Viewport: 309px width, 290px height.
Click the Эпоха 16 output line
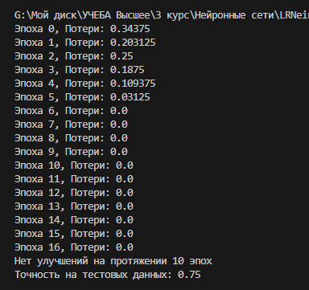click(x=74, y=247)
